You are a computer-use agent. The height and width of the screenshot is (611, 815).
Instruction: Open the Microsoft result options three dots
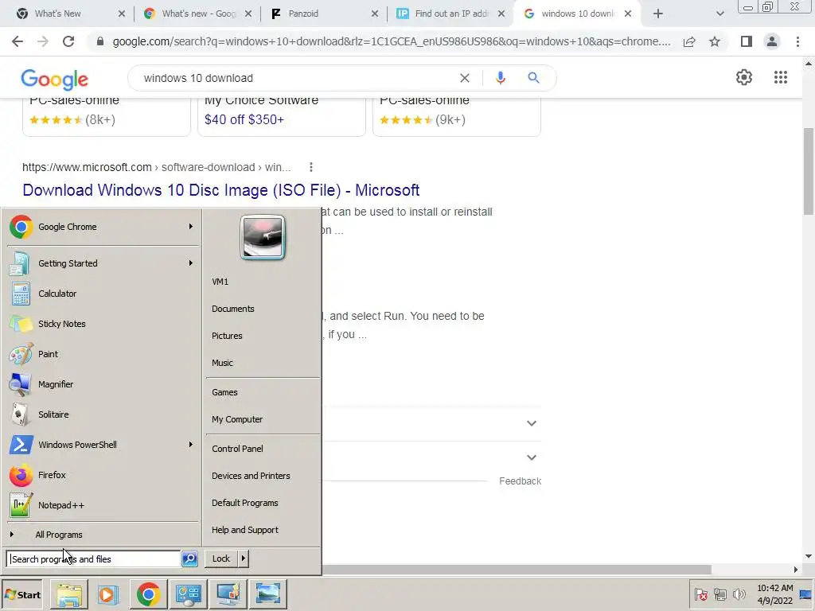[x=311, y=167]
